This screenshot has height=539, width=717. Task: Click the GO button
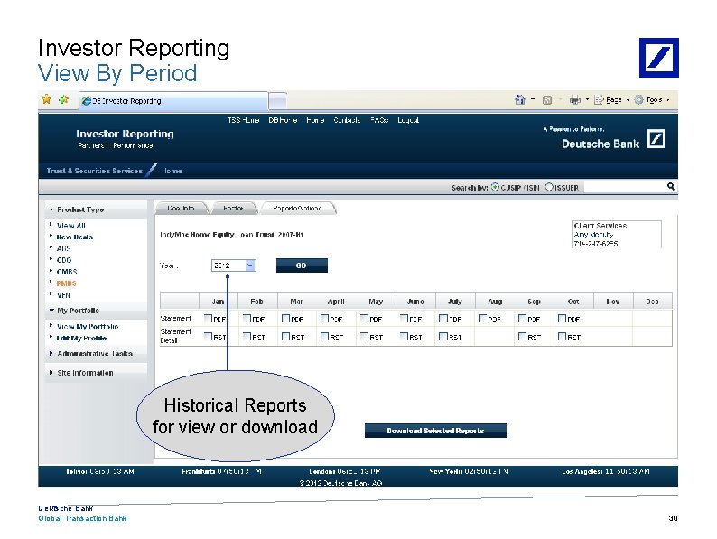tap(302, 265)
